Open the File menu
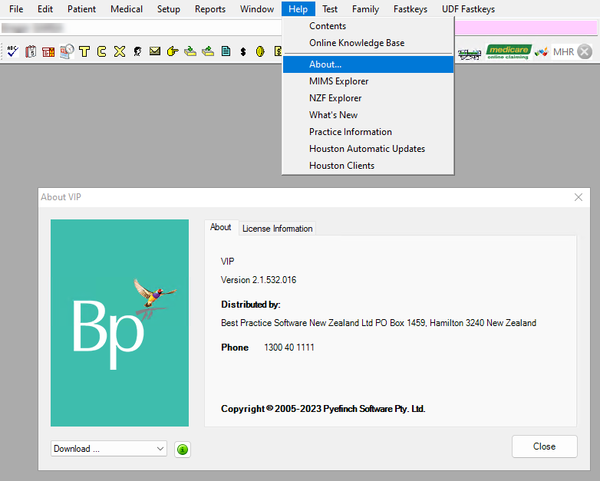Screen dimensions: 600x481 (x=16, y=8)
